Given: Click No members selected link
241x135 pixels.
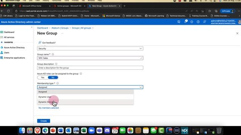Looking at the screenshot, I should pyautogui.click(x=49, y=108).
